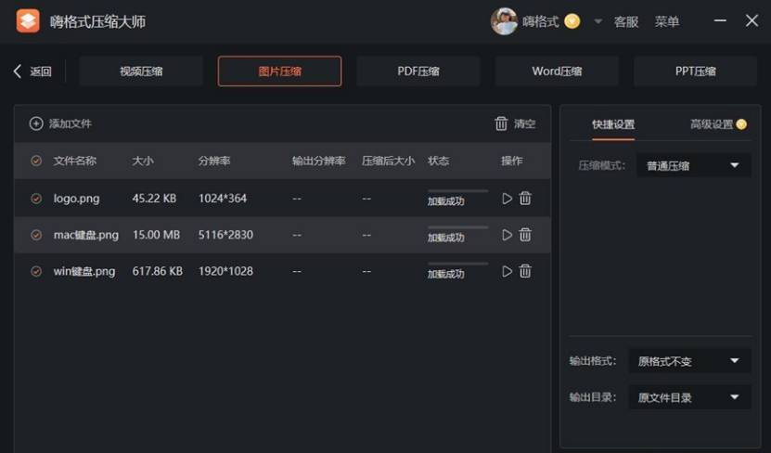771x453 pixels.
Task: Click the 输出分辨率 column header
Action: 318,161
